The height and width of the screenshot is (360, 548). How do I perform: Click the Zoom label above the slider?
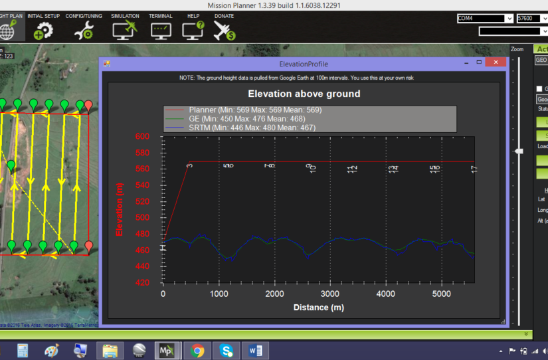(517, 49)
